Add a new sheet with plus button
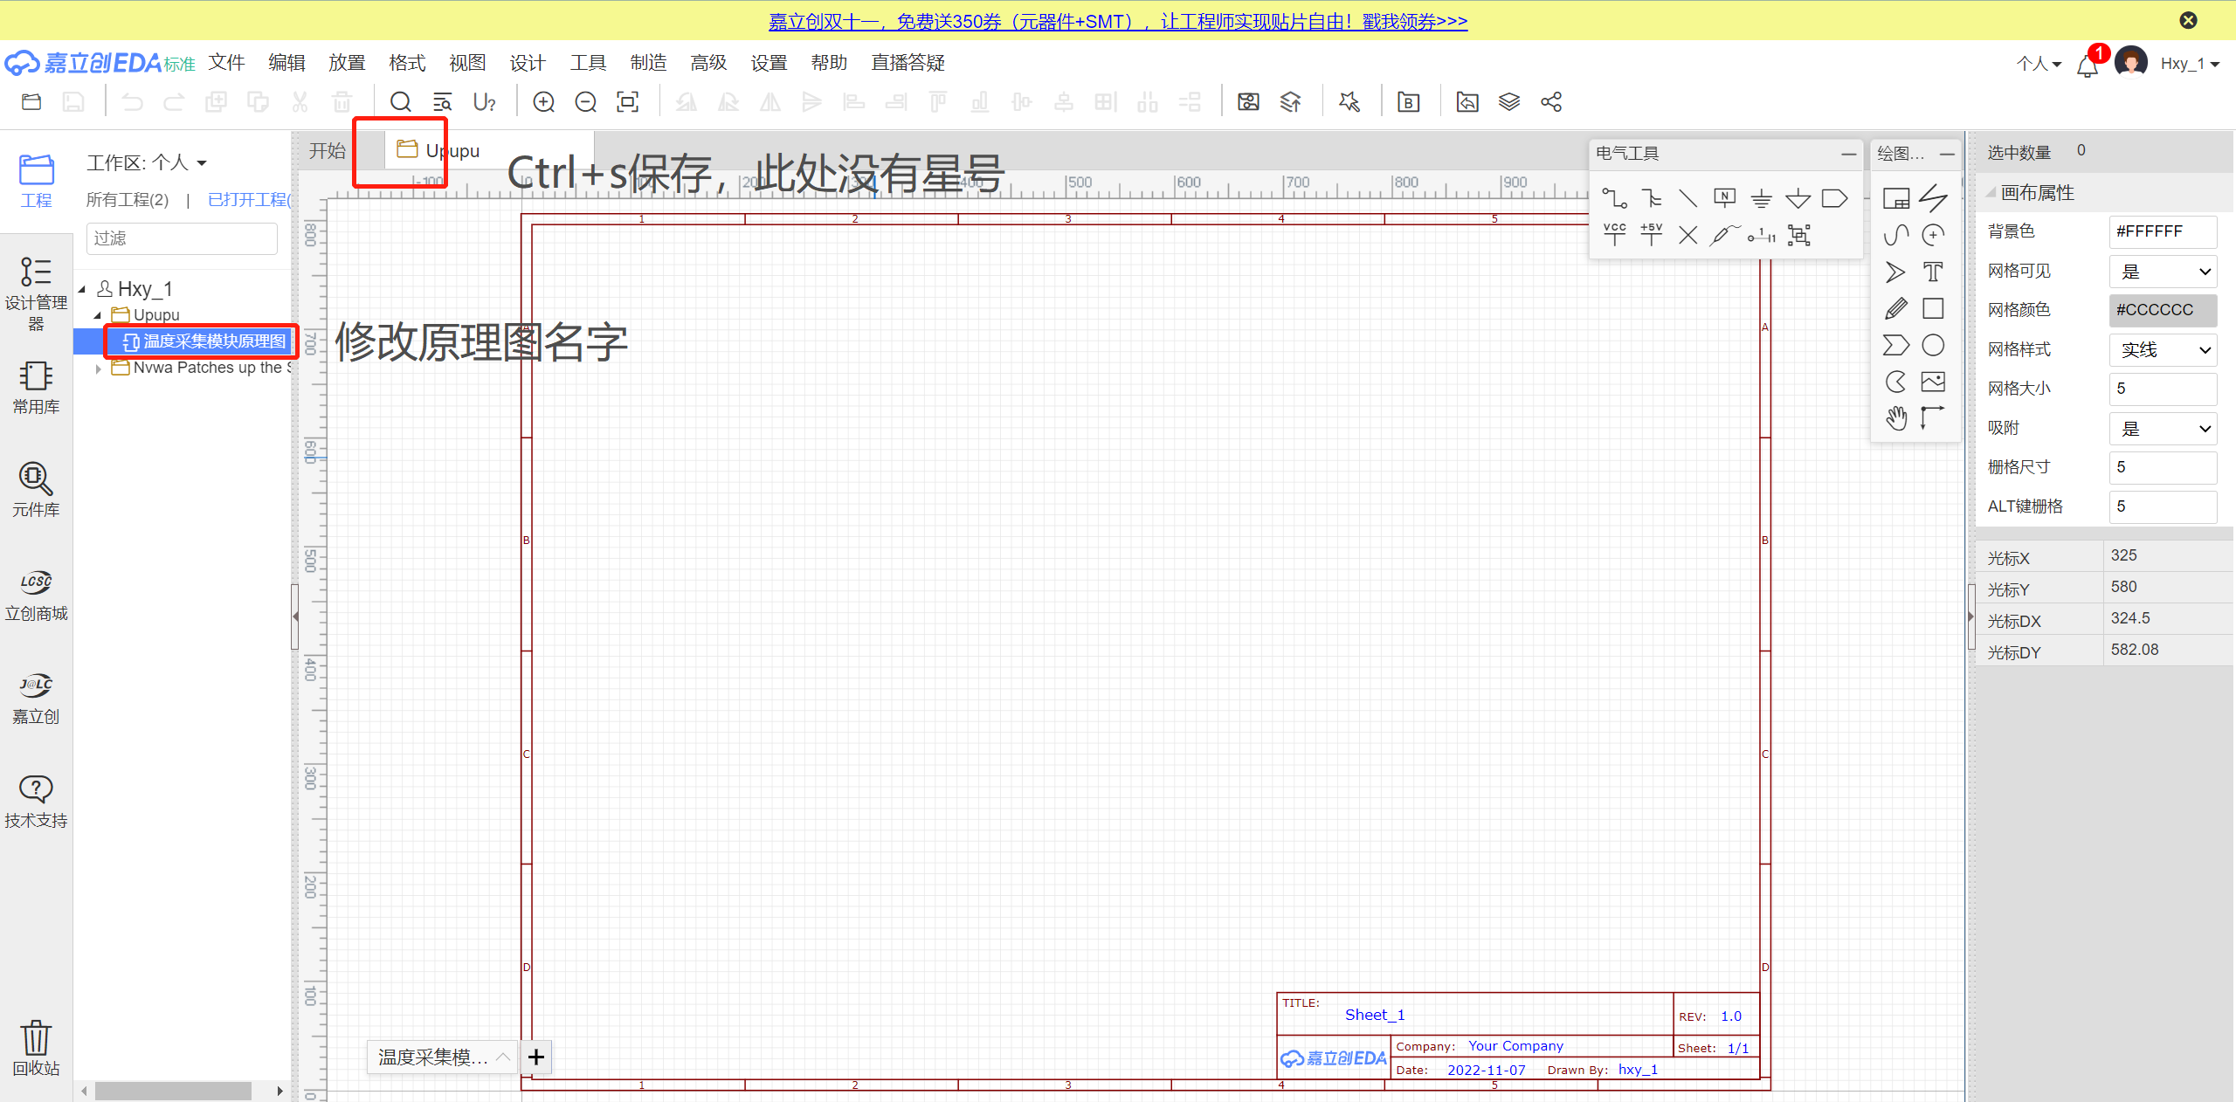2236x1102 pixels. pos(536,1057)
